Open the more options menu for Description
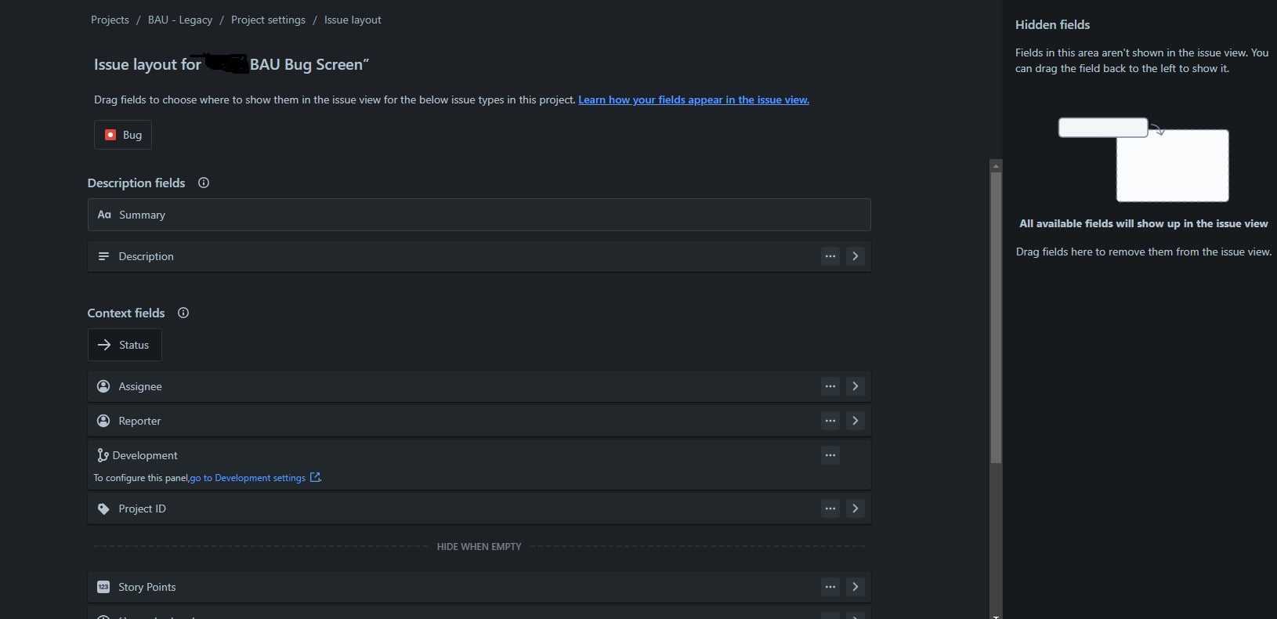 click(830, 256)
